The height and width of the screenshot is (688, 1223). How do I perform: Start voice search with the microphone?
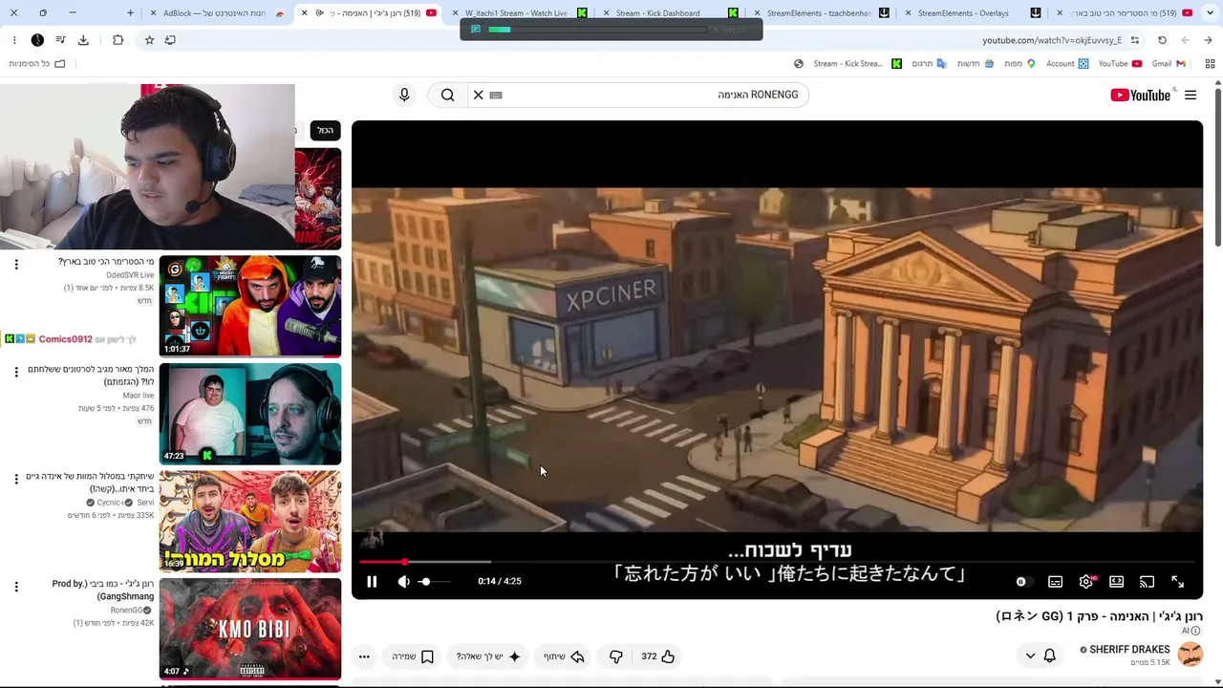tap(404, 95)
